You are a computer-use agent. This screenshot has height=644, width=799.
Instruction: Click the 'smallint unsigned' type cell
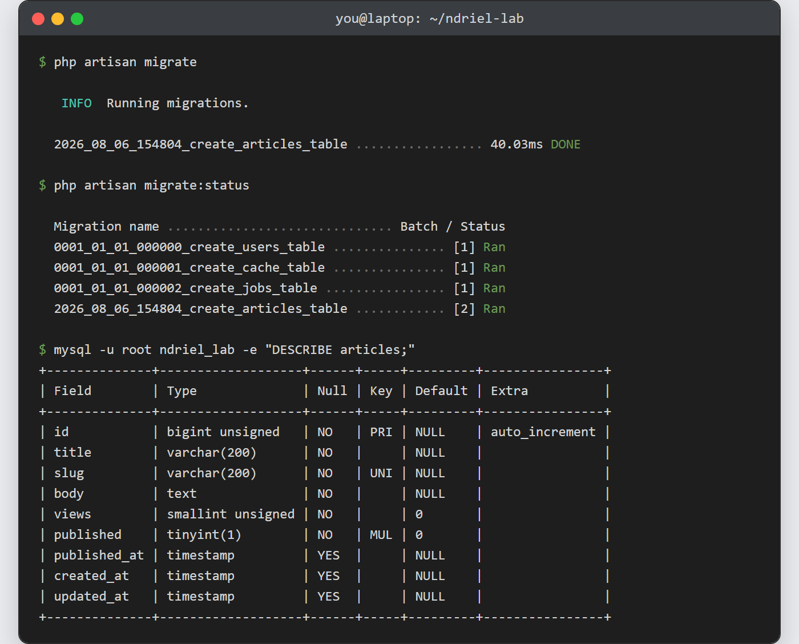click(231, 514)
